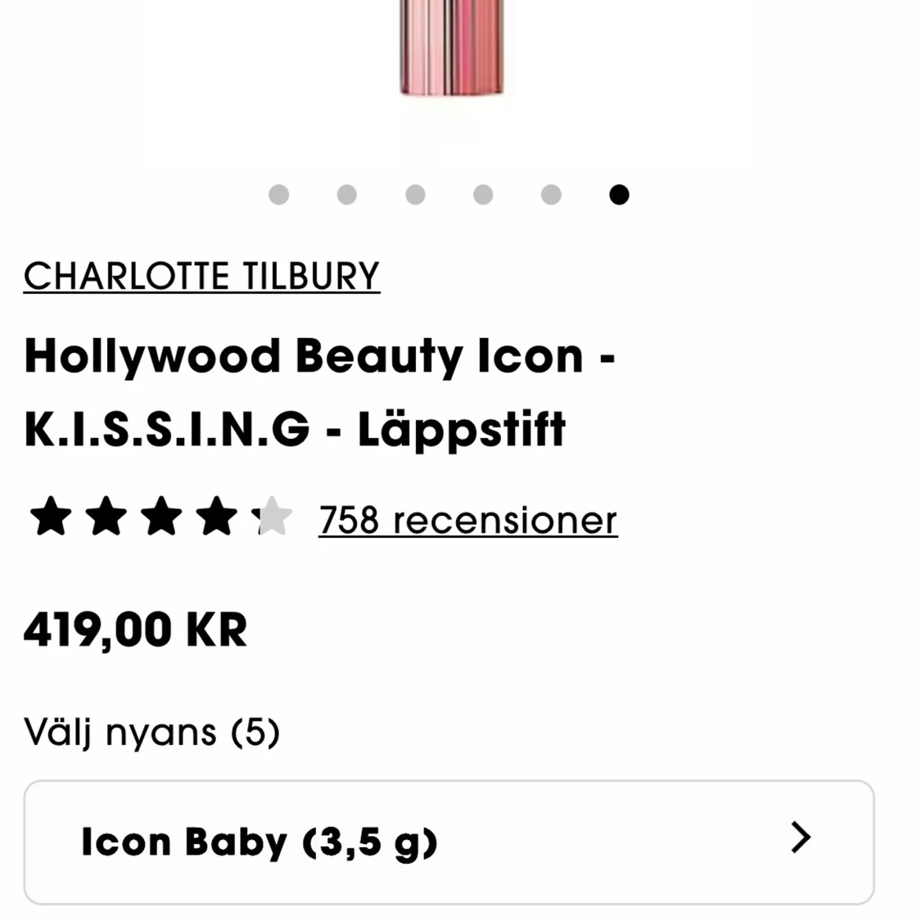921x921 pixels.
Task: Select the sixth active carousel dot
Action: click(619, 194)
